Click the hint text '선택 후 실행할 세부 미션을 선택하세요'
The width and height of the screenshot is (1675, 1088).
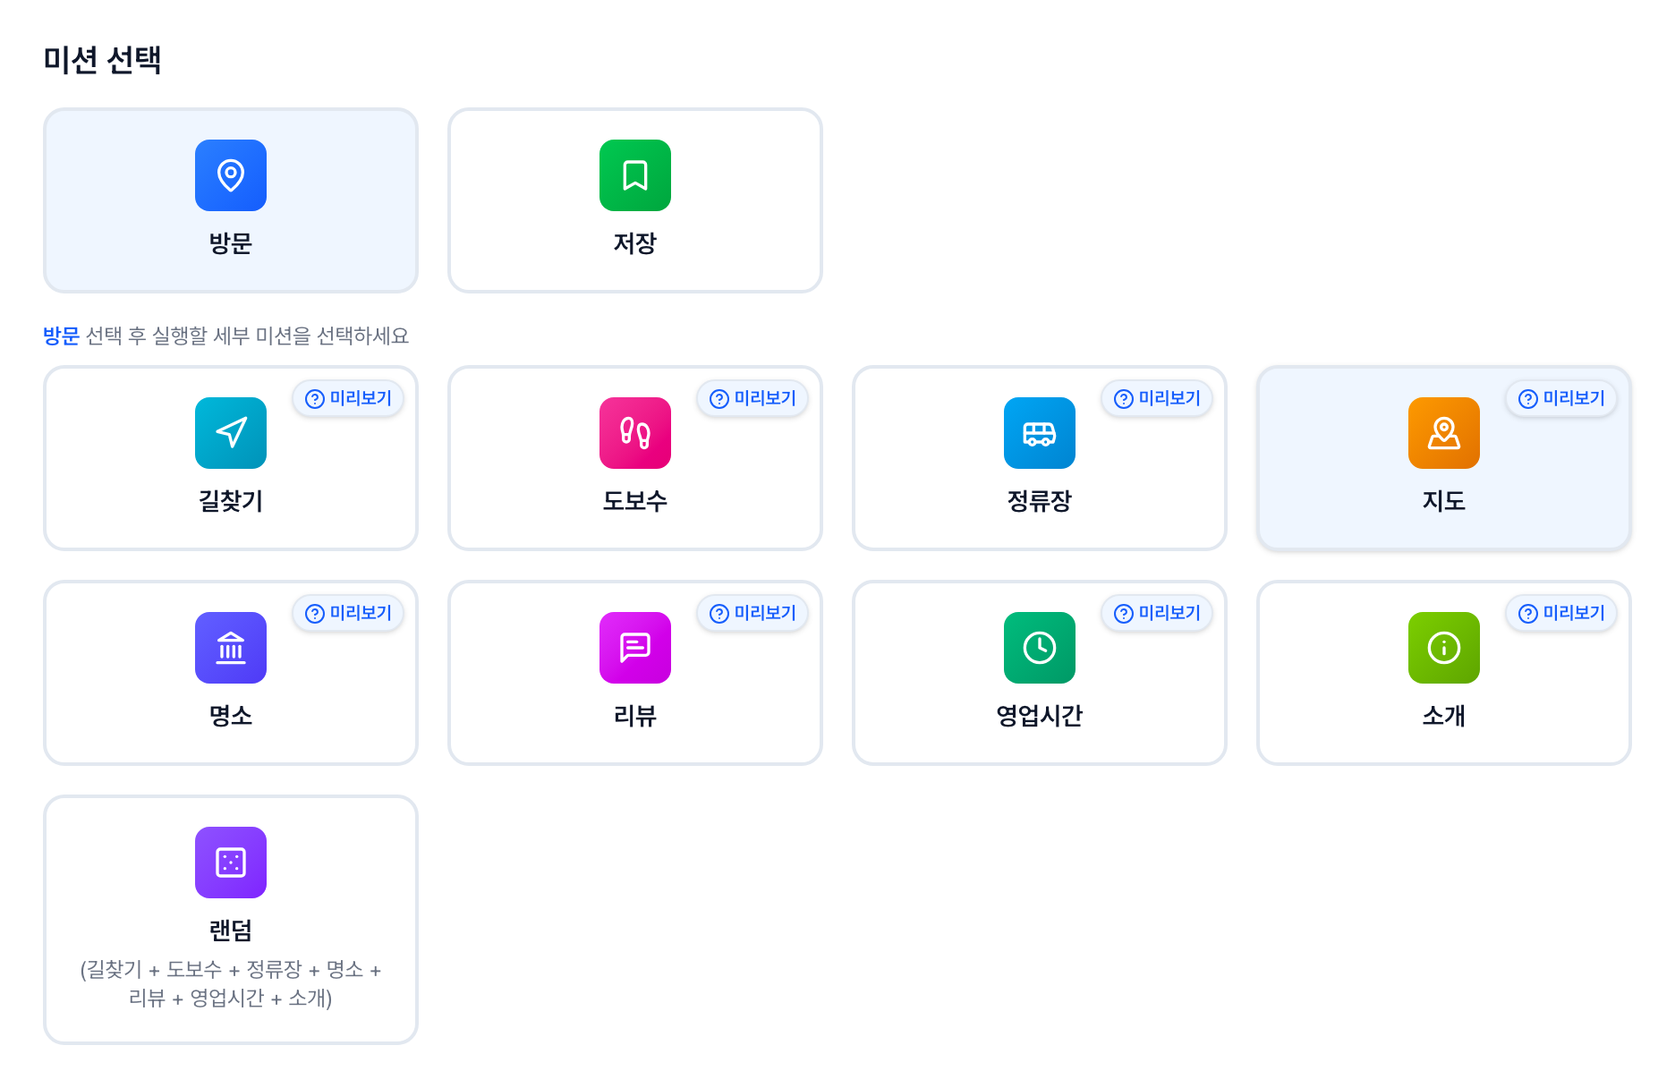point(247,336)
